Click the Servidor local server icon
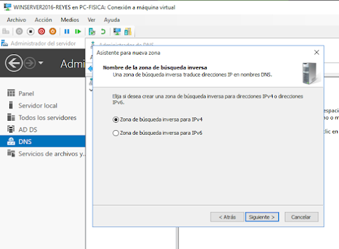Image resolution: width=339 pixels, height=249 pixels. click(11, 105)
